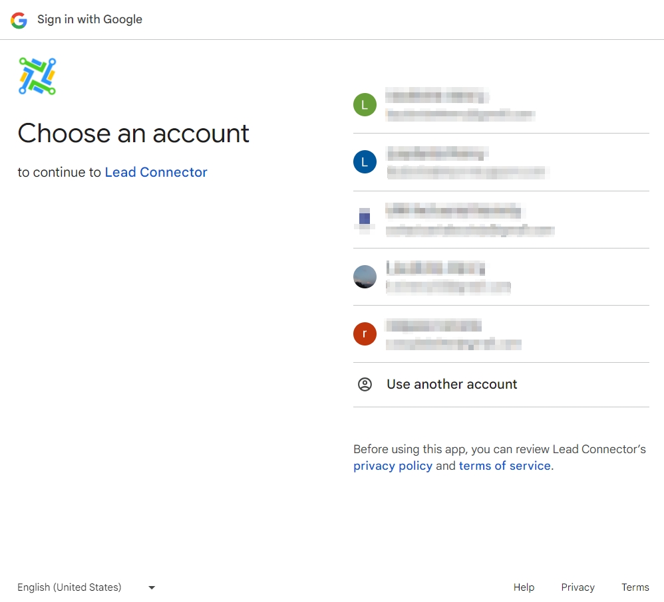The width and height of the screenshot is (664, 602).
Task: Pick the account with landscape photo avatar
Action: click(x=365, y=276)
